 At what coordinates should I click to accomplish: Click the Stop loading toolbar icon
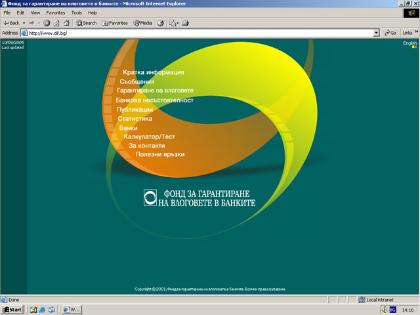(47, 23)
